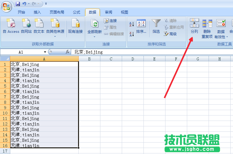Clear the filter with 清除

[x=170, y=21]
